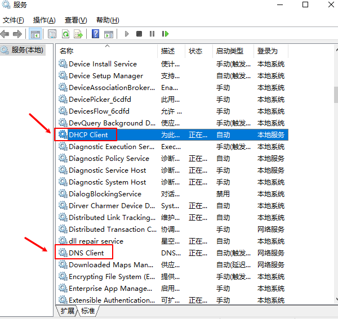338x319 pixels.
Task: Click the Export List toolbar icon
Action: pyautogui.click(x=78, y=34)
